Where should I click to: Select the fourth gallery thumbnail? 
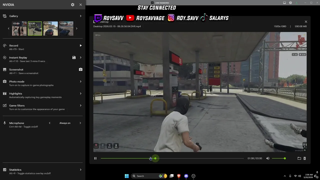point(66,28)
